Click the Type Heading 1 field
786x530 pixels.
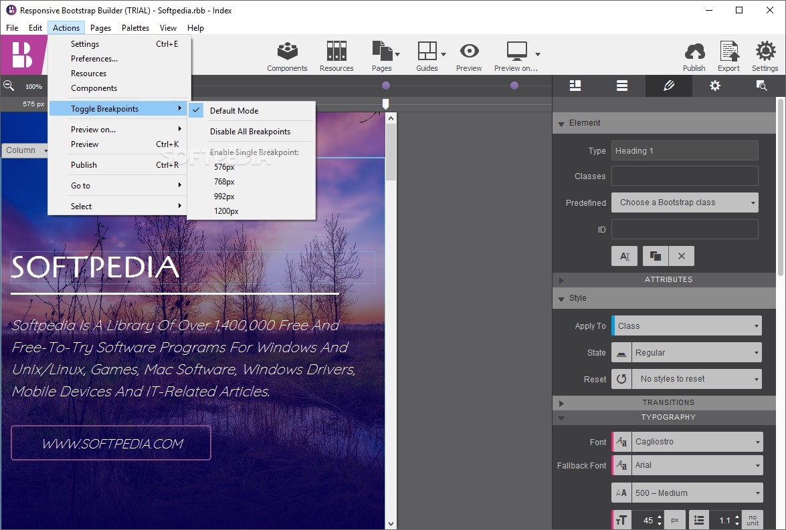(x=685, y=150)
